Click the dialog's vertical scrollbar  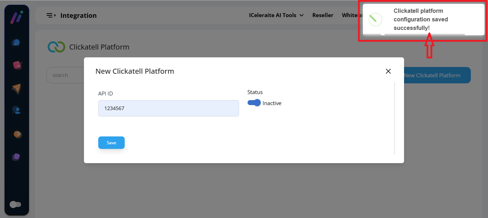click(x=395, y=118)
